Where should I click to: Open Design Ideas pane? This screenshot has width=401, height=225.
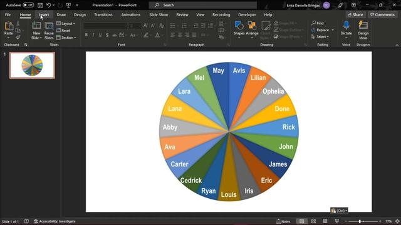click(363, 31)
